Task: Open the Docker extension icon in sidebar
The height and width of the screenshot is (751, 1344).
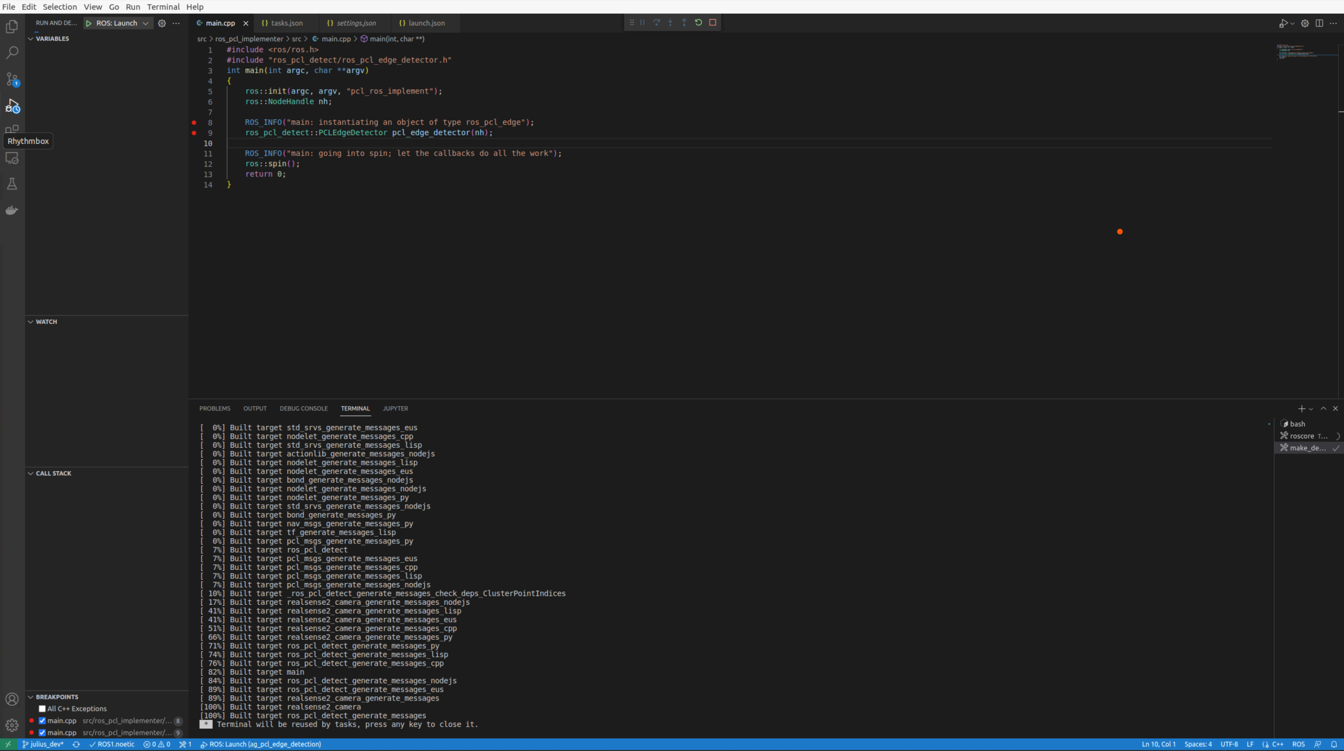Action: click(x=11, y=210)
